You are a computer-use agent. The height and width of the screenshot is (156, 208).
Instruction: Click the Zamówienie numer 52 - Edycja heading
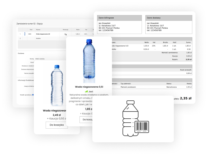(x=29, y=24)
